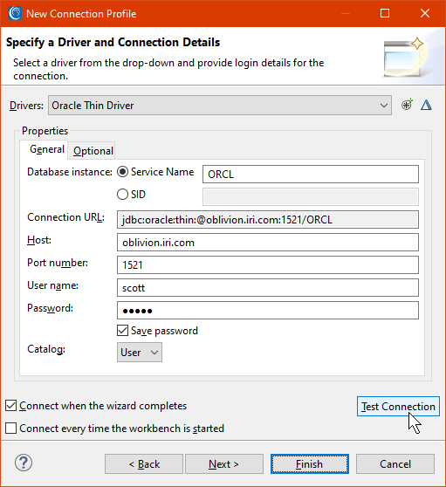Image resolution: width=446 pixels, height=487 pixels.
Task: Click the New Driver Definition icon
Action: (x=407, y=105)
